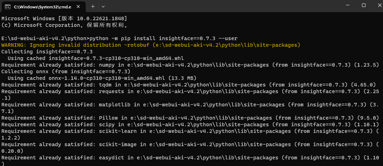Click the pip install insightface command line
This screenshot has height=166, width=383.
click(119, 38)
